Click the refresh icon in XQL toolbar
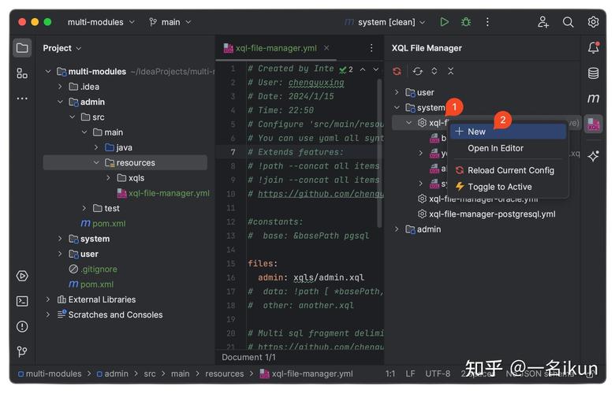Viewport: 615px width, 394px height. [x=418, y=71]
